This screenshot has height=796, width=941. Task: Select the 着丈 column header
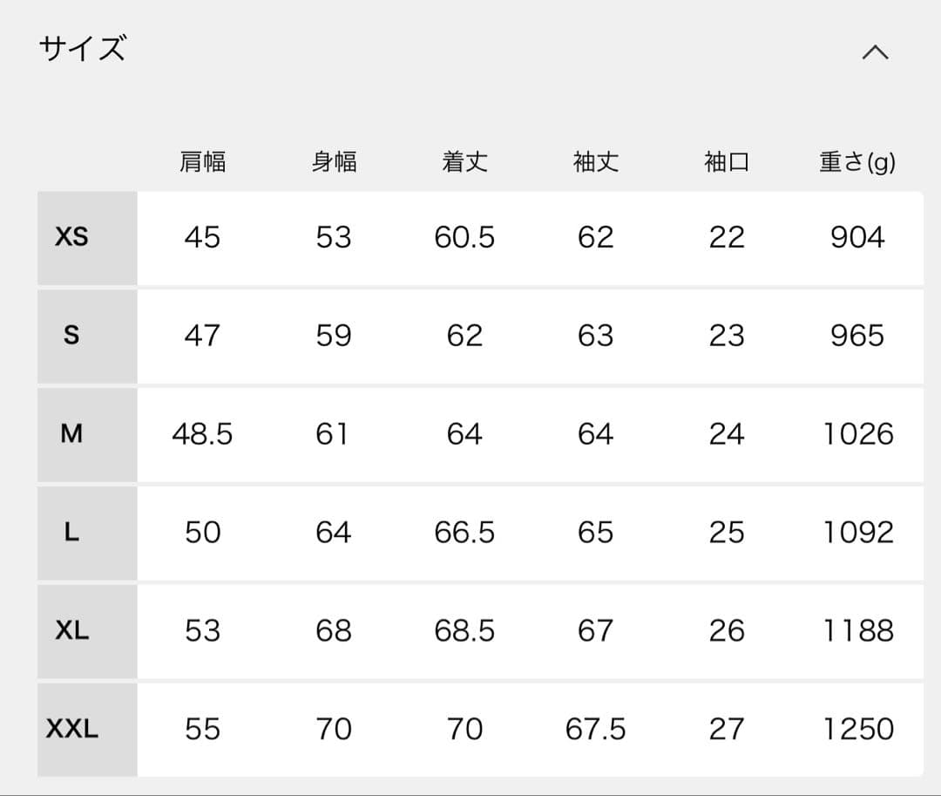coord(464,161)
